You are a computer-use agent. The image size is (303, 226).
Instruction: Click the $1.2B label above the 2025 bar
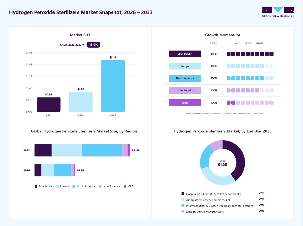81,89
